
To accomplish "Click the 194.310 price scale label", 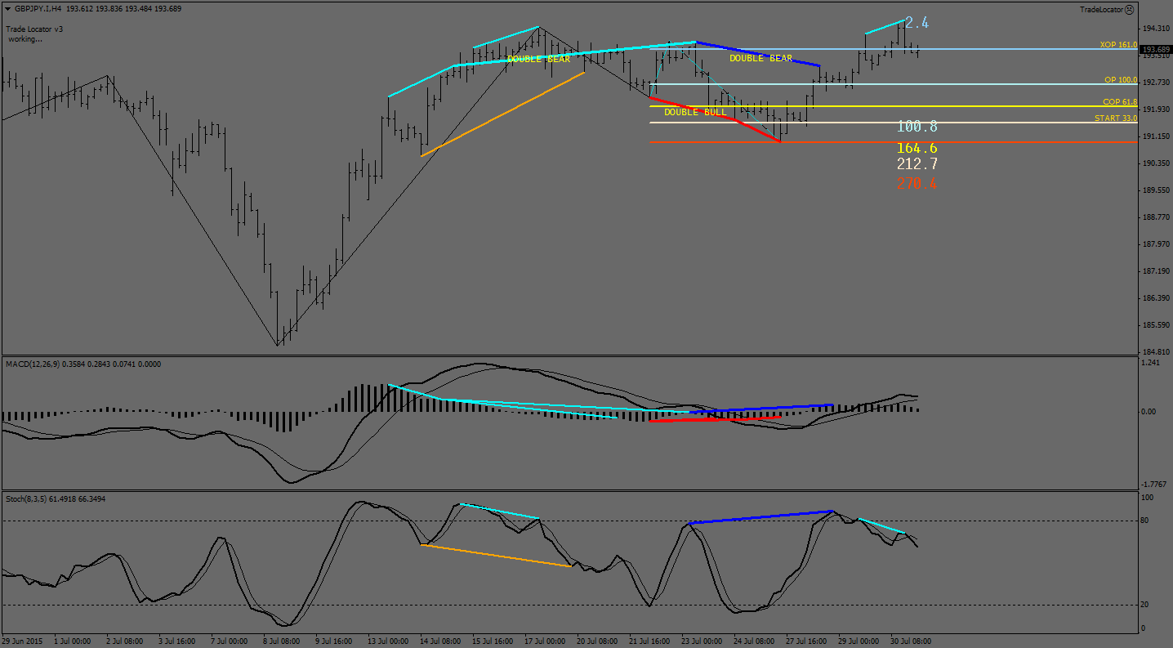I will pos(1154,29).
